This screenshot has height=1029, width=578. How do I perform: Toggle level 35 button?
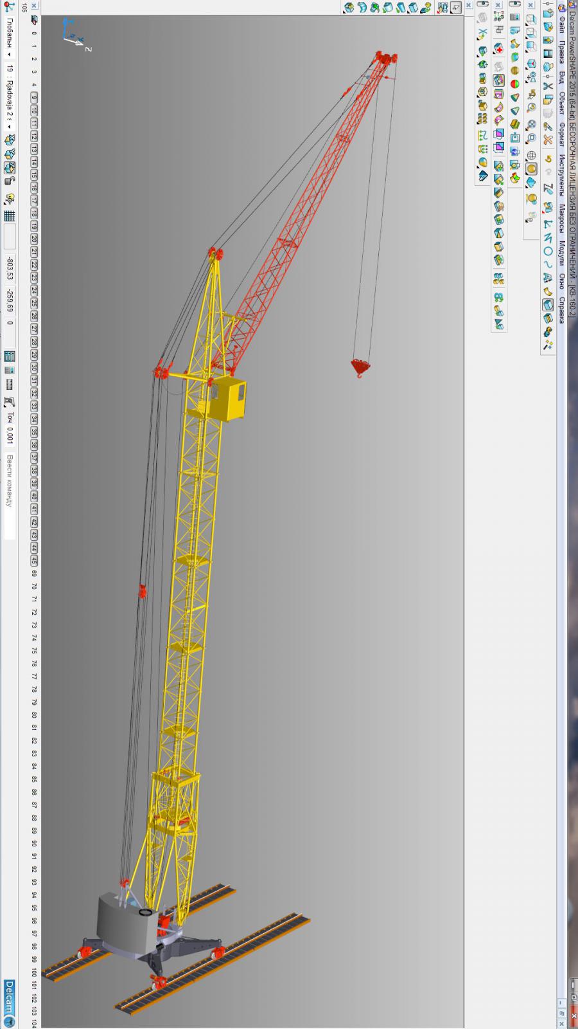[x=33, y=432]
